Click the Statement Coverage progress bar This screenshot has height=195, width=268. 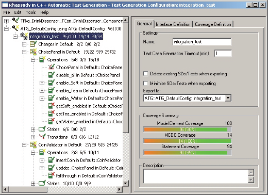pos(188,153)
